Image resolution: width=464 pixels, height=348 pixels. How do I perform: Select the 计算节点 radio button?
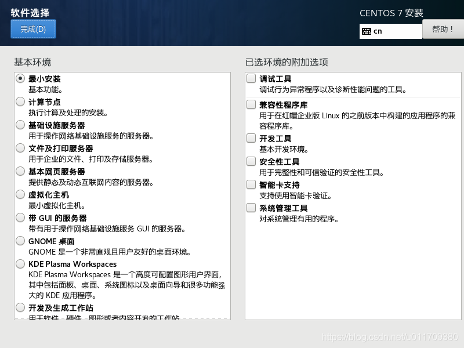tap(20, 101)
